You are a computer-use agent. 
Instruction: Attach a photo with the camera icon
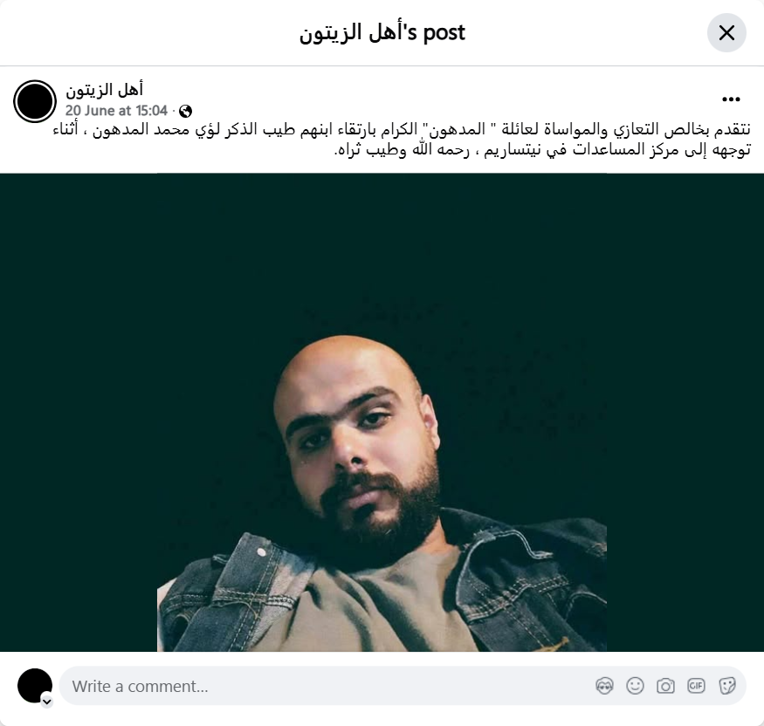(665, 686)
